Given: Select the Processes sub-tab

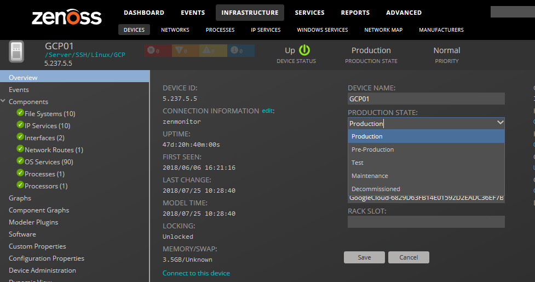Looking at the screenshot, I should pyautogui.click(x=220, y=30).
